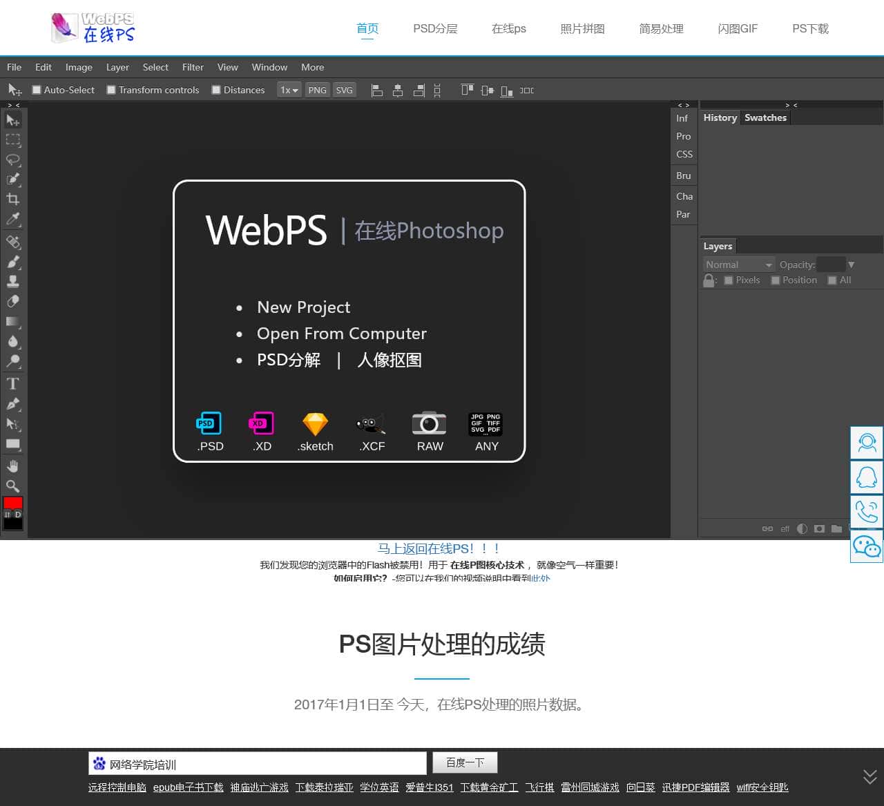Select the Type tool
This screenshot has width=884, height=806.
(x=13, y=384)
